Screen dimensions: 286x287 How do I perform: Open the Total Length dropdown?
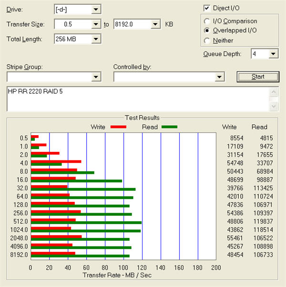tap(96, 39)
